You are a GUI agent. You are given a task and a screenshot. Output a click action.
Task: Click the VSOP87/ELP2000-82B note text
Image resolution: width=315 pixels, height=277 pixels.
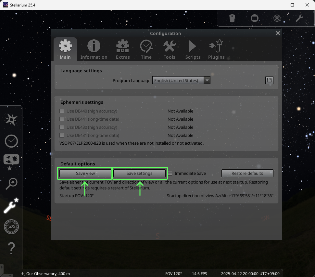(132, 143)
